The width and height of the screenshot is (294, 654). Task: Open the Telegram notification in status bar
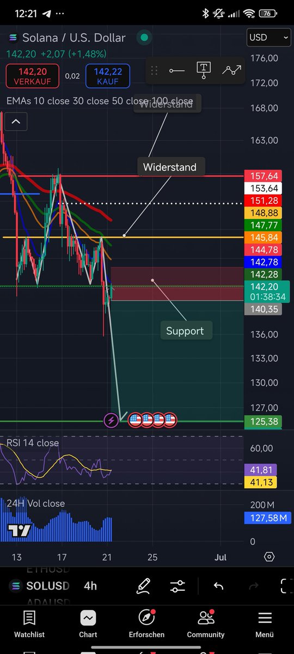point(46,13)
